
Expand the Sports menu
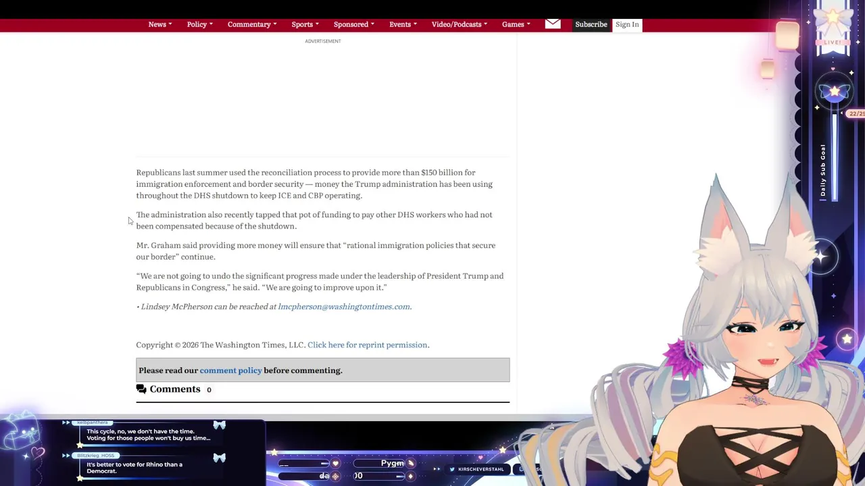tap(305, 24)
